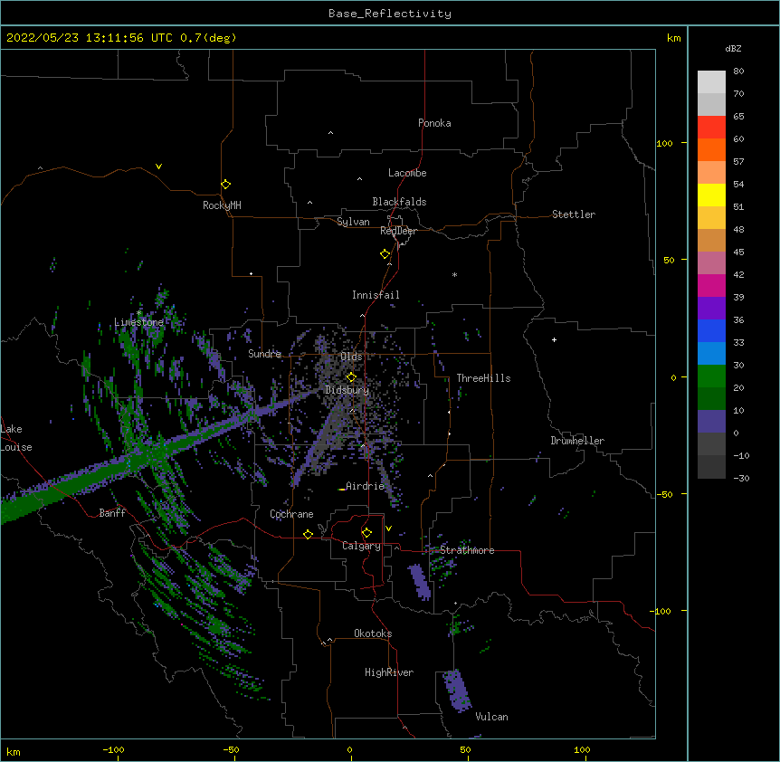This screenshot has height=762, width=780.
Task: Pick the red 60-65 dBZ color swatch
Action: tap(711, 128)
